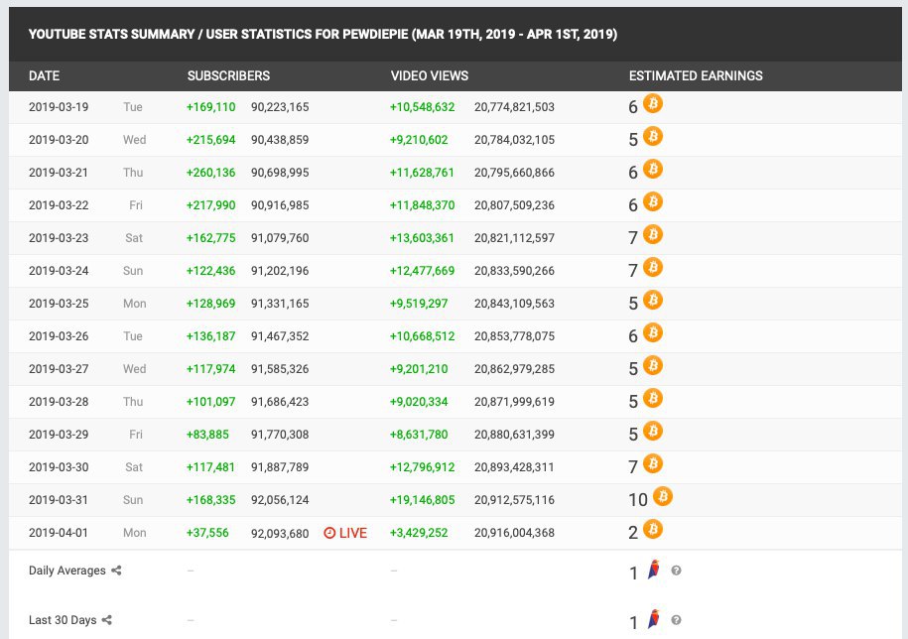Click estimated earnings value 10 on 2019-03-31
The height and width of the screenshot is (639, 908).
click(638, 499)
